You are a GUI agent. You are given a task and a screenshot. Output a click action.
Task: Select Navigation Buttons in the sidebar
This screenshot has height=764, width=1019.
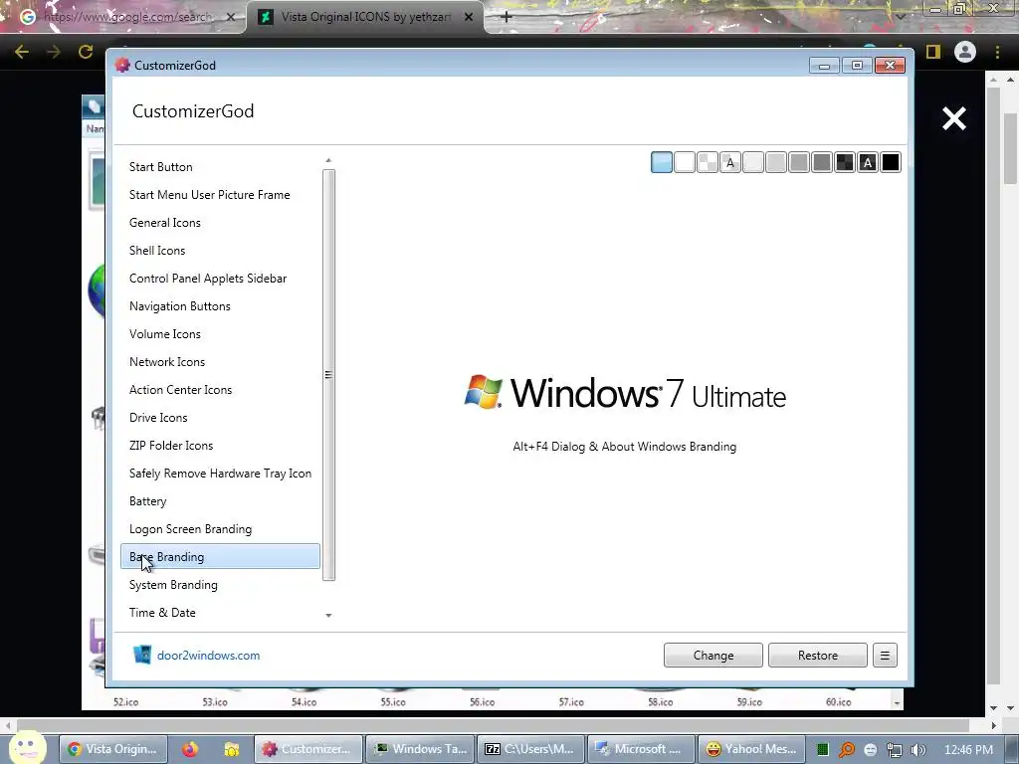click(220, 306)
